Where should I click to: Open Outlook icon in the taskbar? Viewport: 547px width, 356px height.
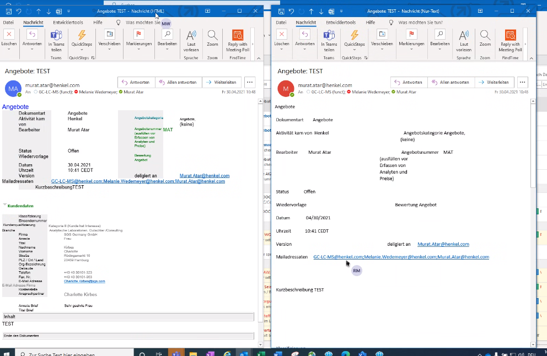pyautogui.click(x=244, y=353)
